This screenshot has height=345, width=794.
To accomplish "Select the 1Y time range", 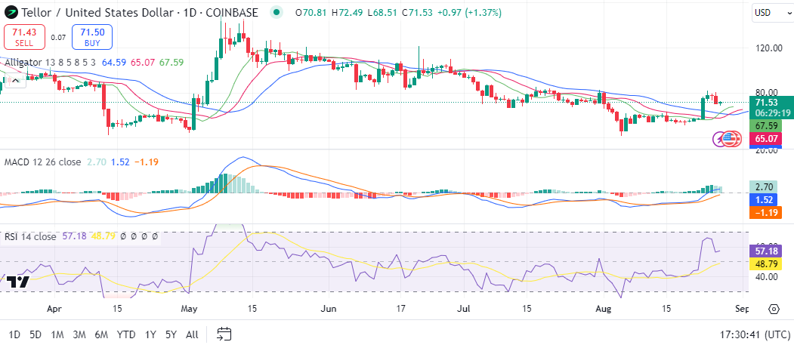I will pos(150,334).
